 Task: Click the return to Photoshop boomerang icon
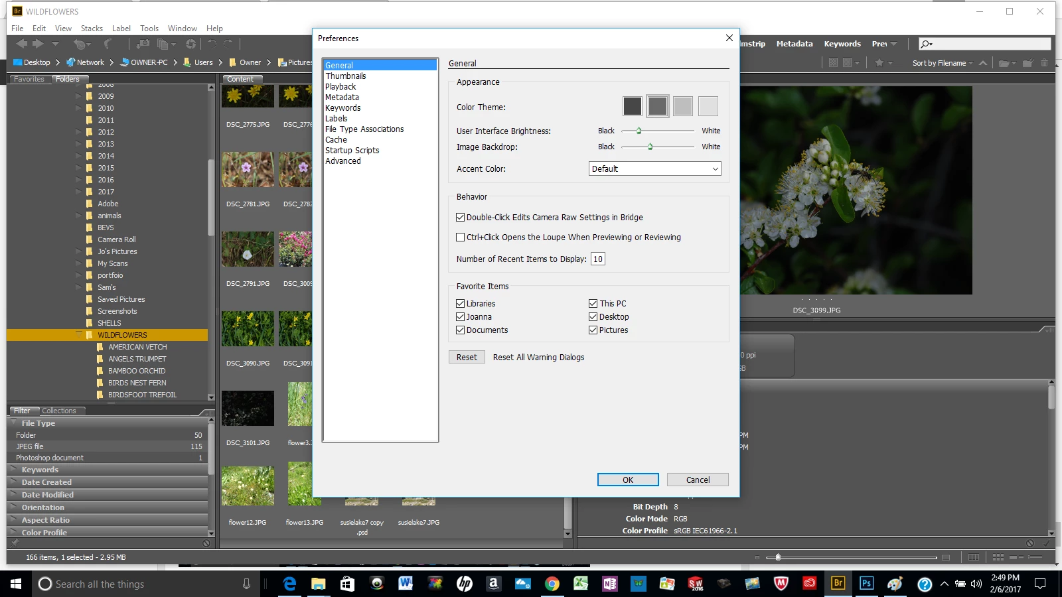[x=108, y=44]
